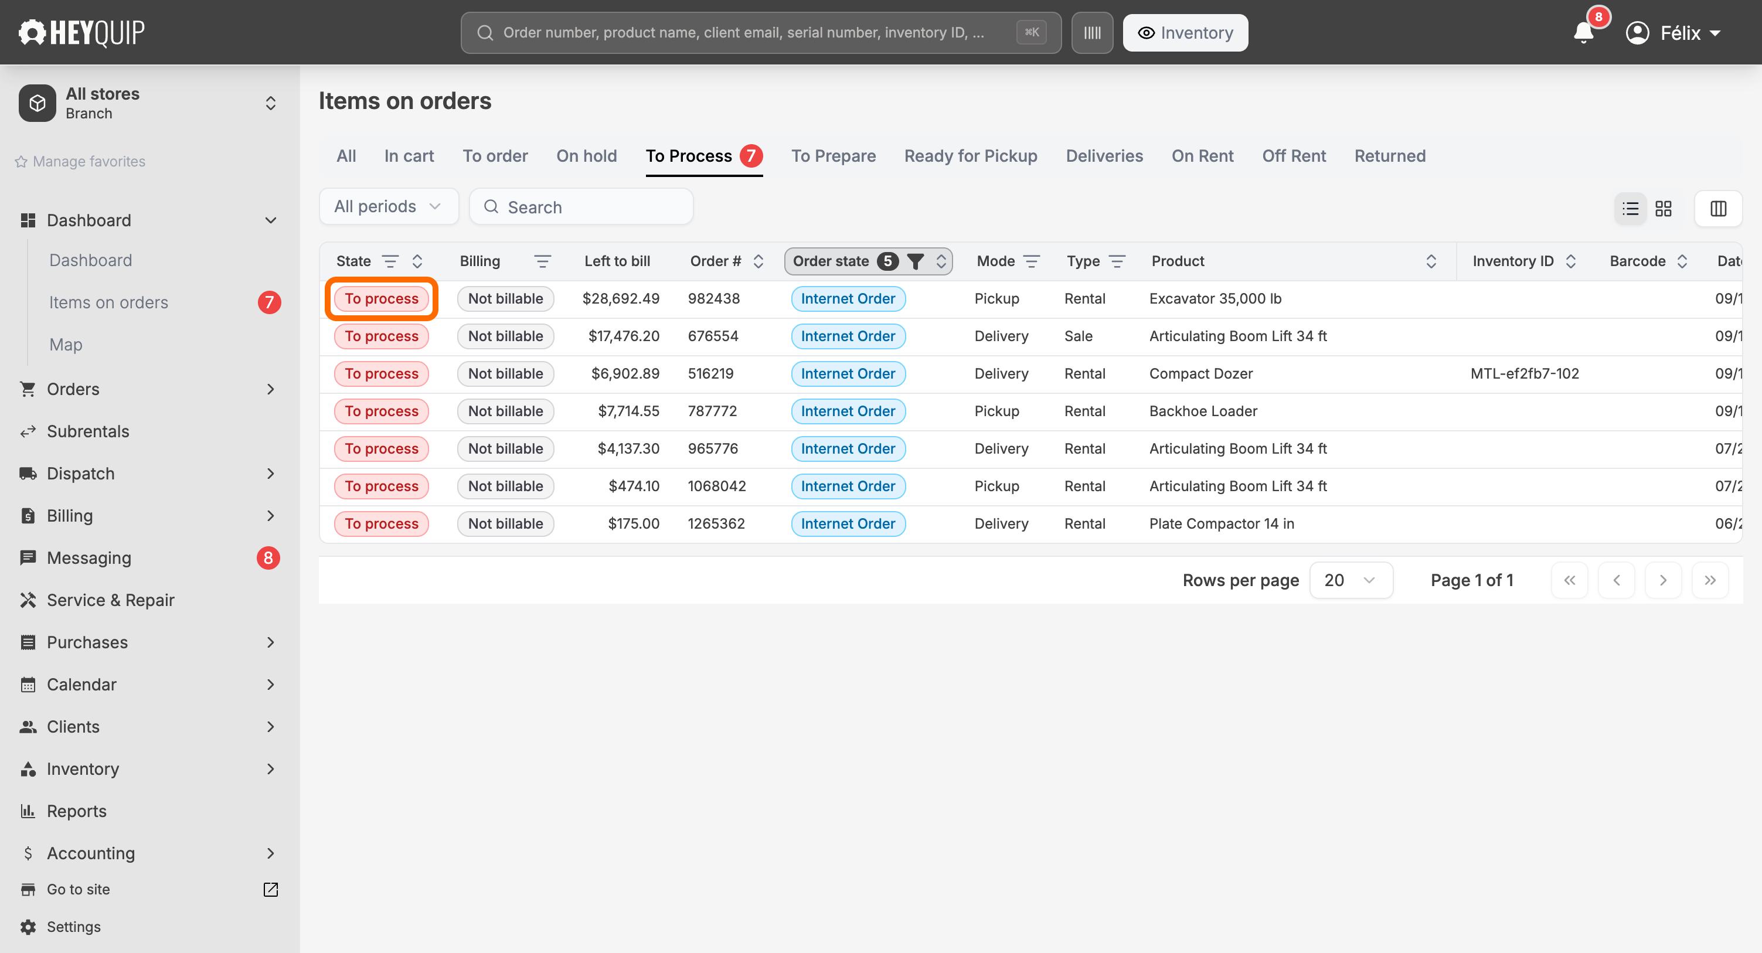Expand Orders sidebar section
1762x953 pixels.
271,389
